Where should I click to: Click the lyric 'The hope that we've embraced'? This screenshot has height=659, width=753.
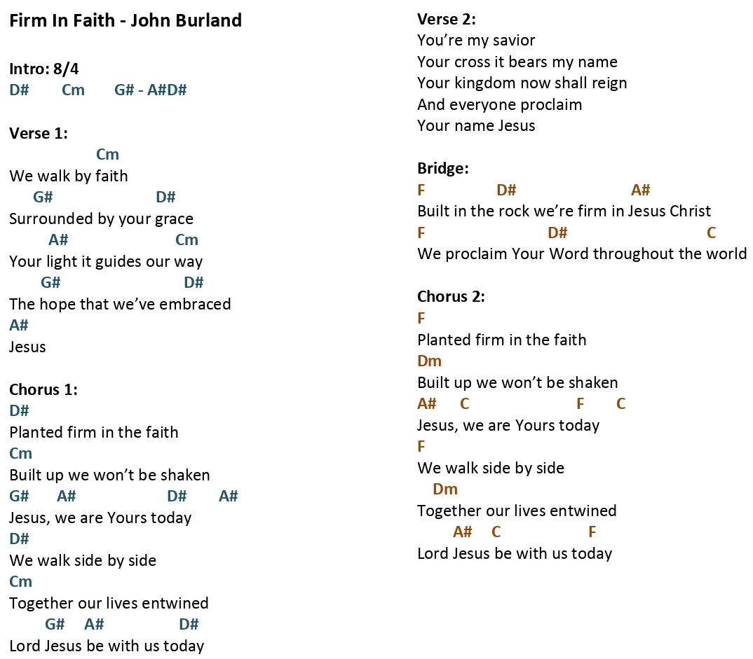120,304
